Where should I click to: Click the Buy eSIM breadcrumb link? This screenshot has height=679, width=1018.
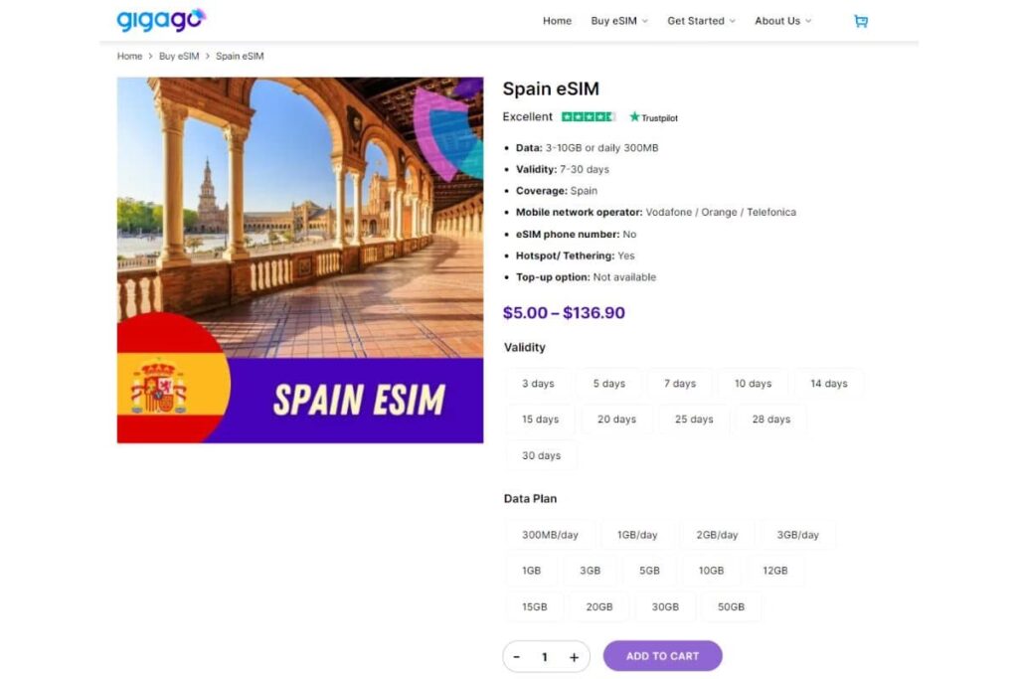click(179, 57)
